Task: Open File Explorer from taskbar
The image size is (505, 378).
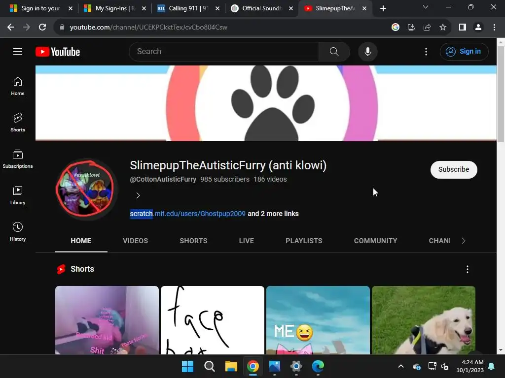Action: pyautogui.click(x=231, y=366)
